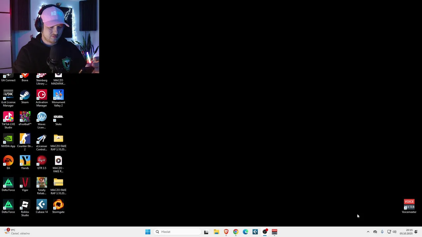This screenshot has height=237, width=422.
Task: Open the volume tray icon
Action: click(x=395, y=232)
